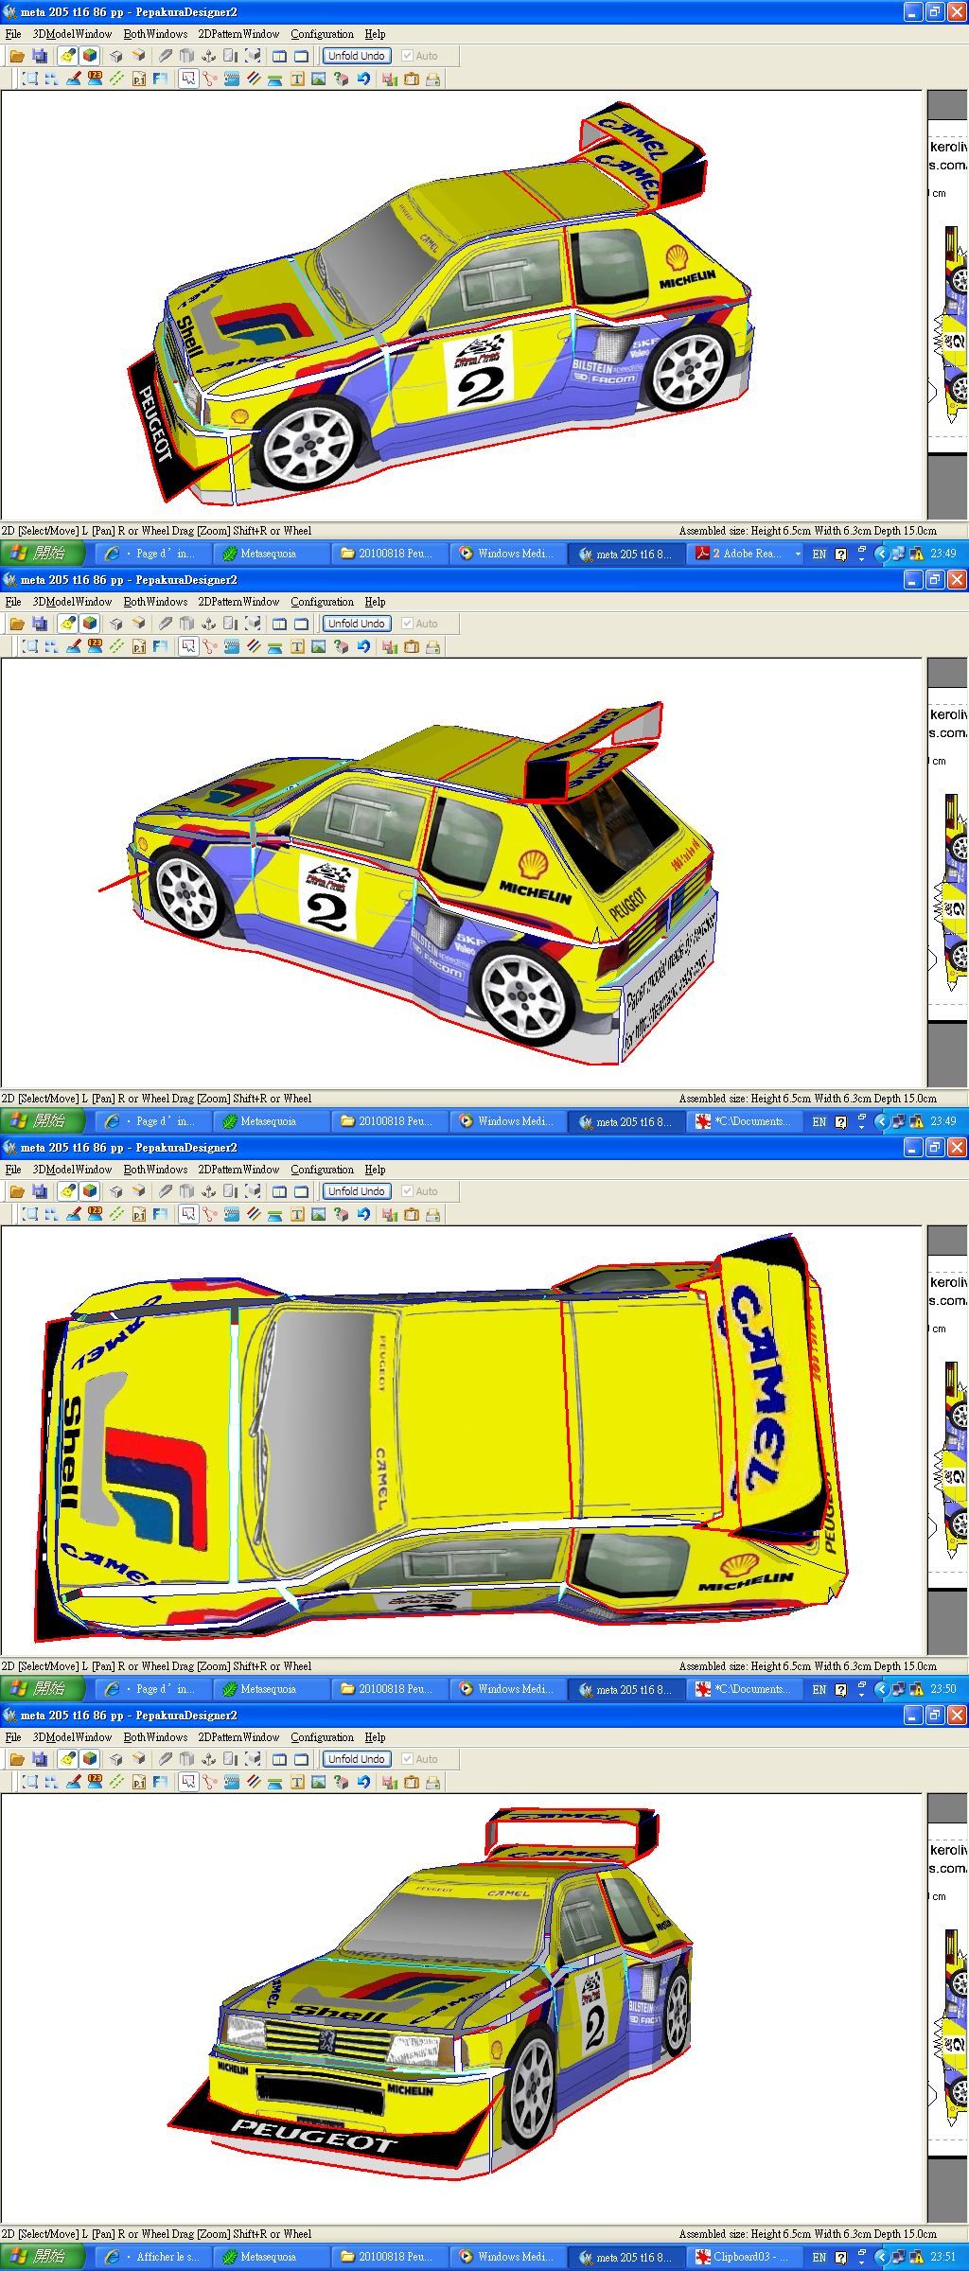Click the gray pencil icon in the third window toolbar
Screen dimensions: 969x2271
coord(165,1191)
